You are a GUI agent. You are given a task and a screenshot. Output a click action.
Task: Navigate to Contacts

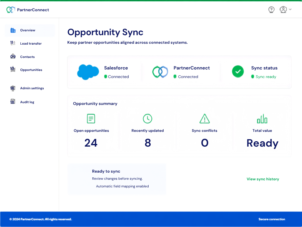27,57
